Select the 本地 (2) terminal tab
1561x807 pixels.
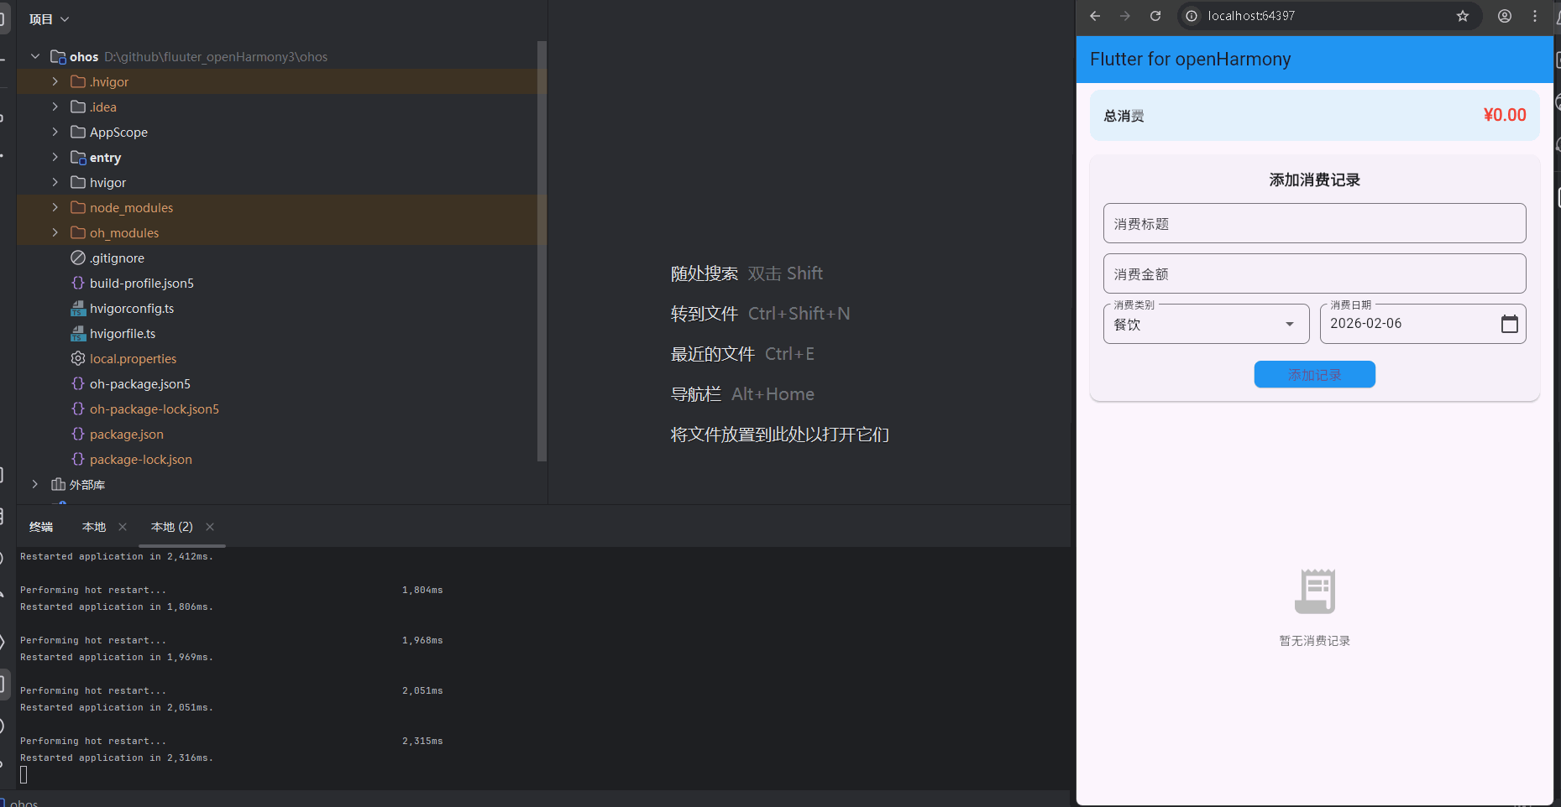(170, 527)
